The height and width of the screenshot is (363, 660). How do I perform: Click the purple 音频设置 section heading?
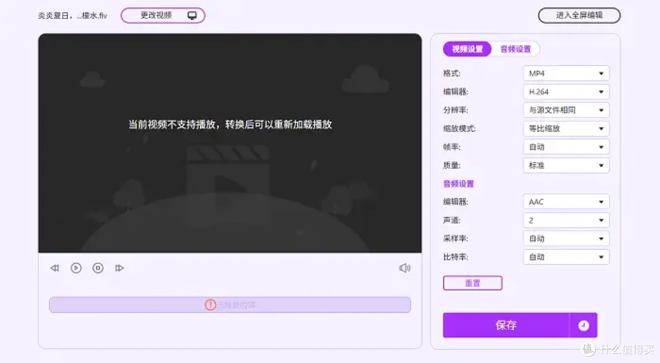pos(458,183)
